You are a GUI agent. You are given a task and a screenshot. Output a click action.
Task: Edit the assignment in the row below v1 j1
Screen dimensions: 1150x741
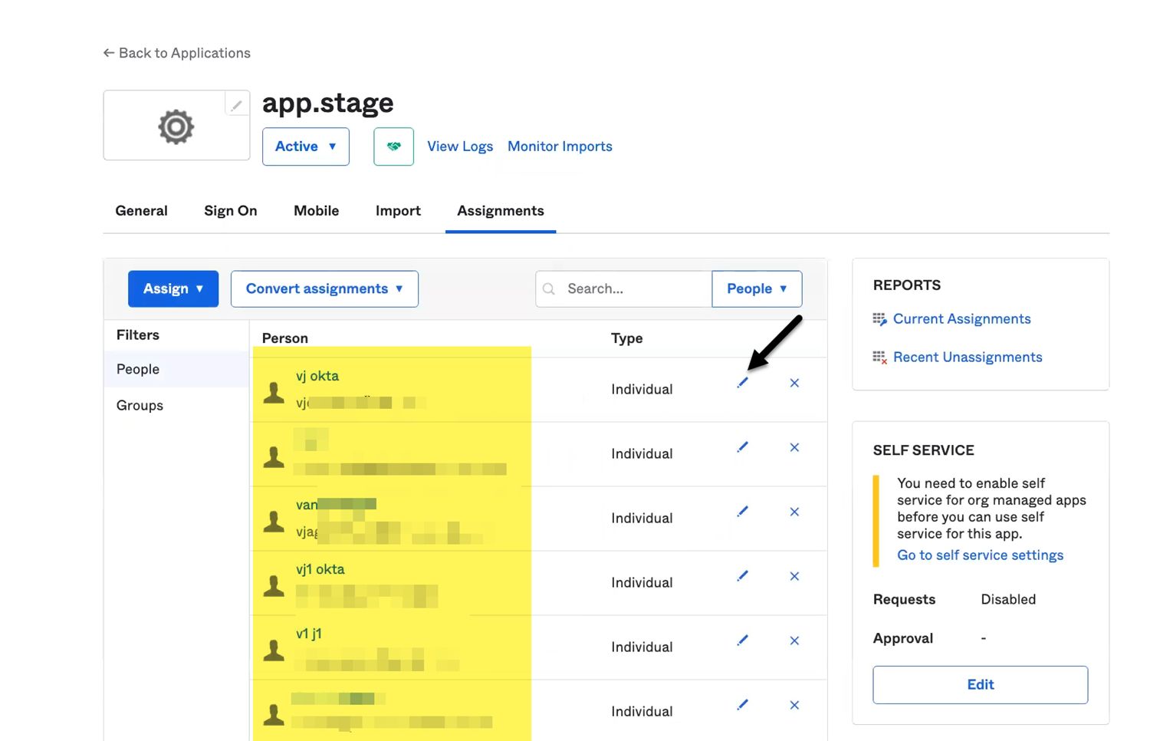(x=742, y=705)
